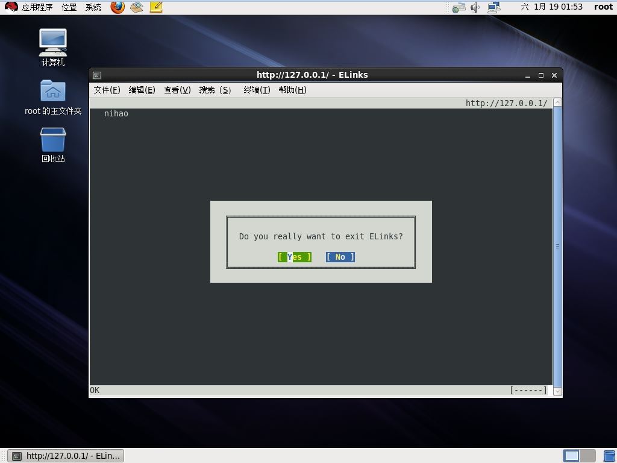Click the [------] status indicator

pos(528,390)
